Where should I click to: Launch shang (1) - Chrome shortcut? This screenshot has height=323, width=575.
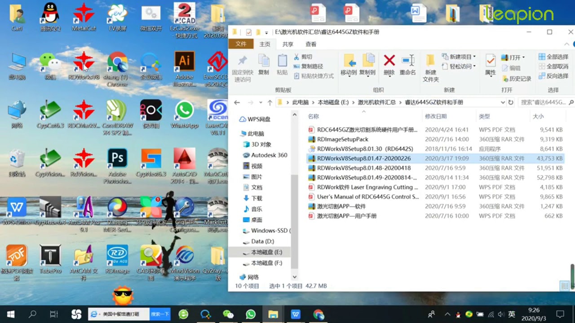coord(117,68)
